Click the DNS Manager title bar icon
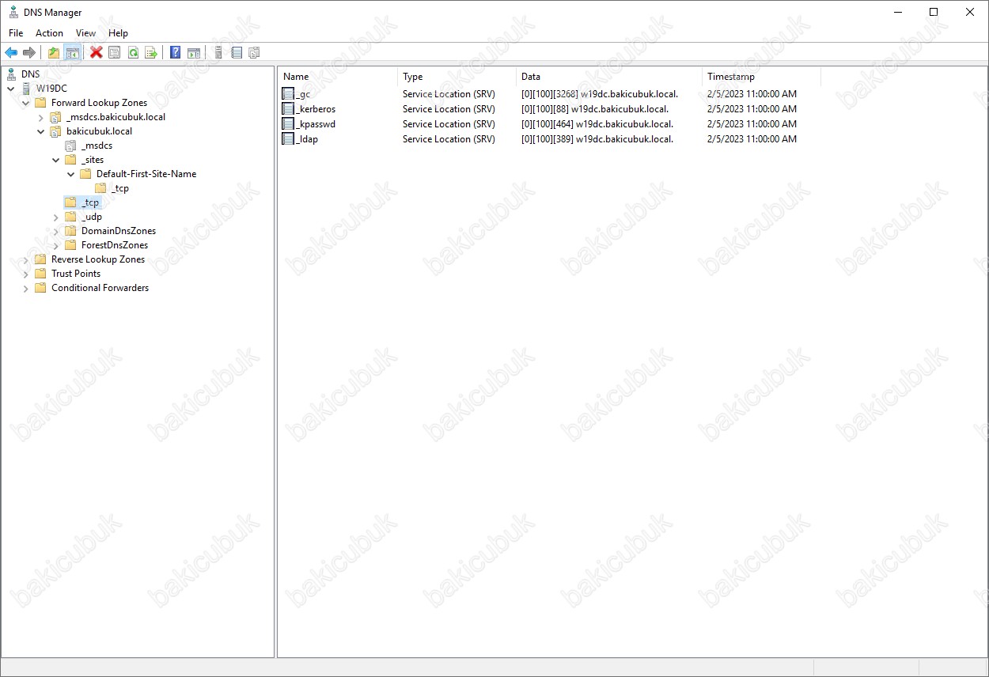The width and height of the screenshot is (989, 677). point(13,13)
